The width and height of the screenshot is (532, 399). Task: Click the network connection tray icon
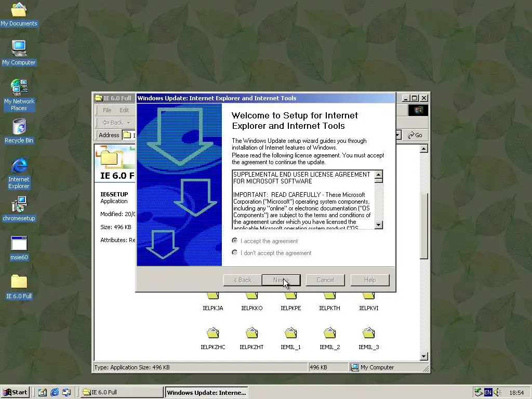pyautogui.click(x=478, y=393)
